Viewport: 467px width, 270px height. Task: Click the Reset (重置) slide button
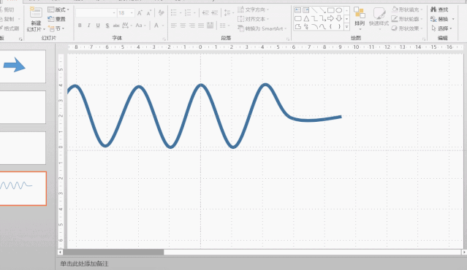56,19
